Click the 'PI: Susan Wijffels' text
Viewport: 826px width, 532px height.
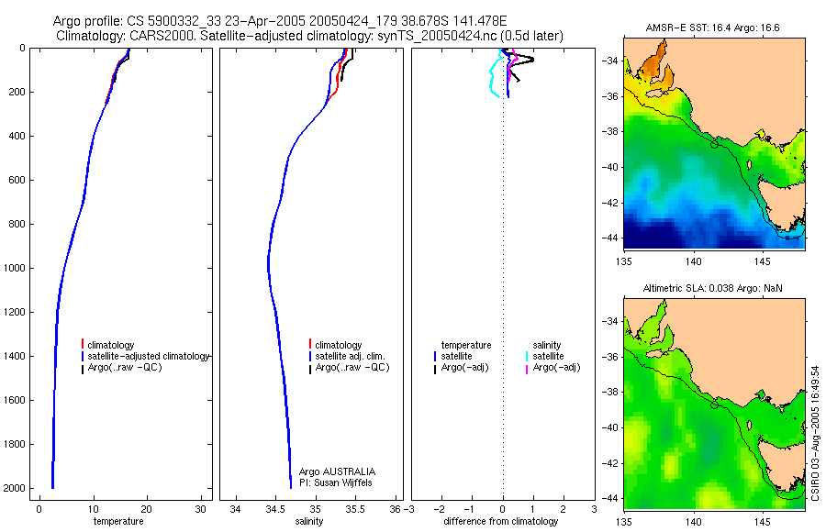[336, 482]
